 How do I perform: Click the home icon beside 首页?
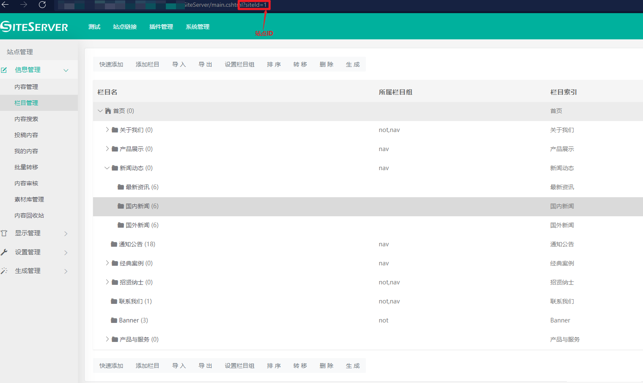(x=108, y=111)
